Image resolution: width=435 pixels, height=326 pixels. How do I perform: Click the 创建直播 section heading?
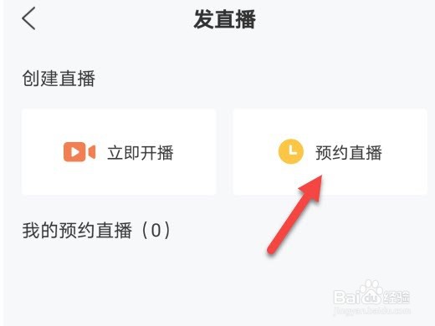pyautogui.click(x=59, y=79)
